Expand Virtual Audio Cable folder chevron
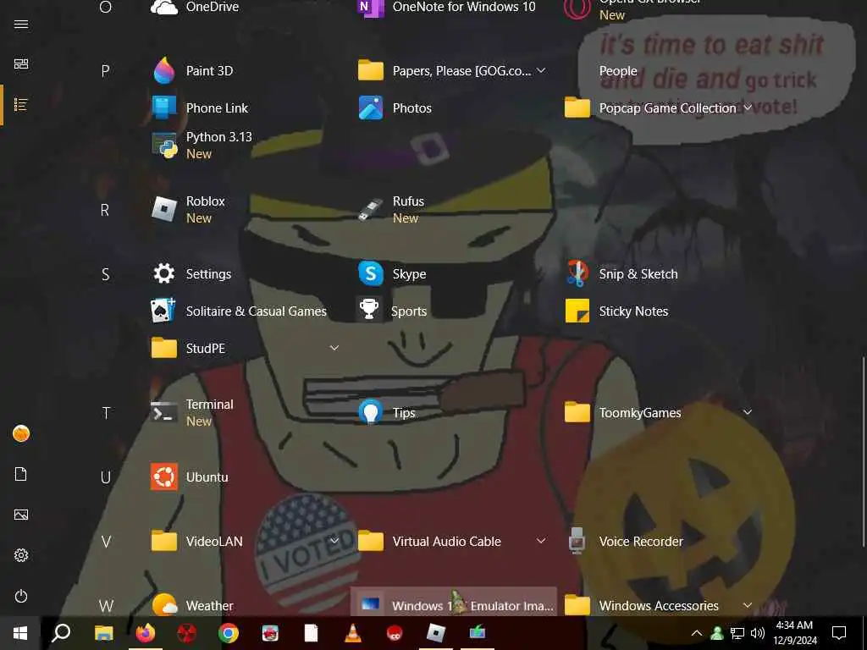Image resolution: width=867 pixels, height=650 pixels. 541,541
